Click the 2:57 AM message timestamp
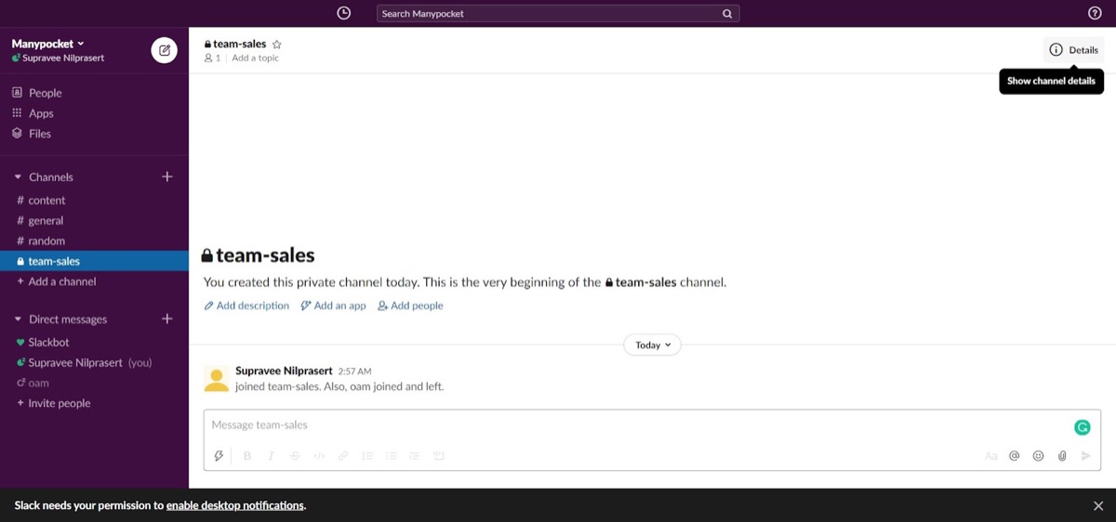 [354, 372]
